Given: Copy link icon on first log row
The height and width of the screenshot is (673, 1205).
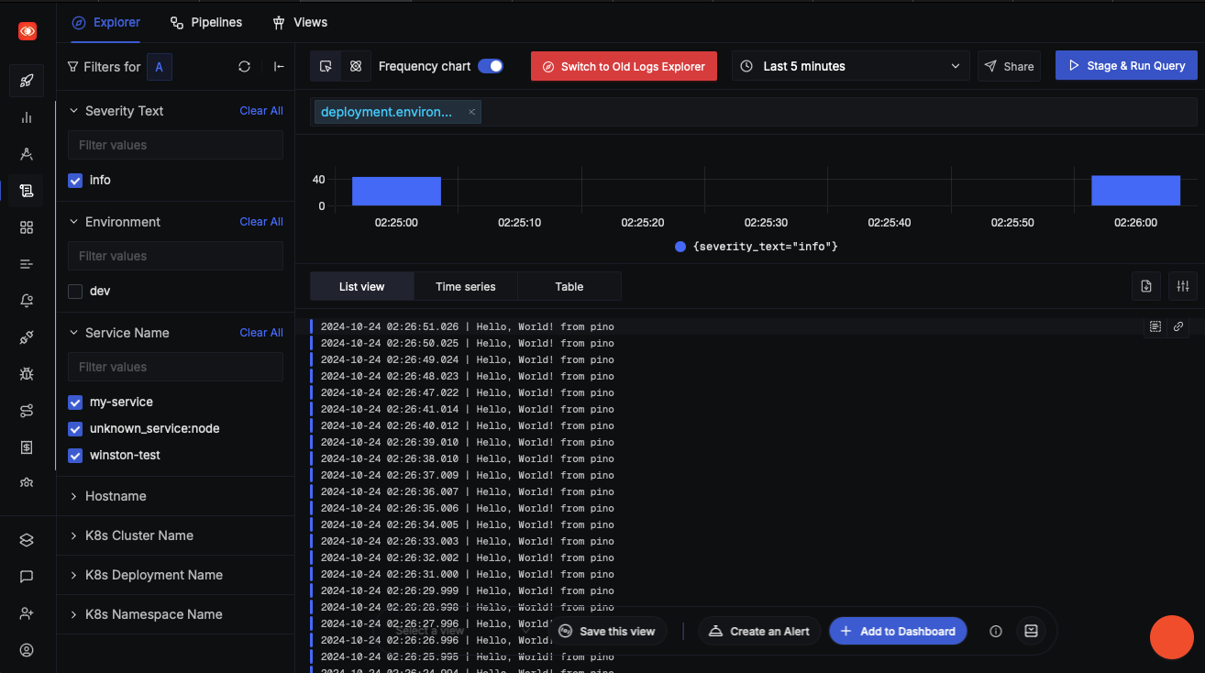Looking at the screenshot, I should coord(1178,326).
